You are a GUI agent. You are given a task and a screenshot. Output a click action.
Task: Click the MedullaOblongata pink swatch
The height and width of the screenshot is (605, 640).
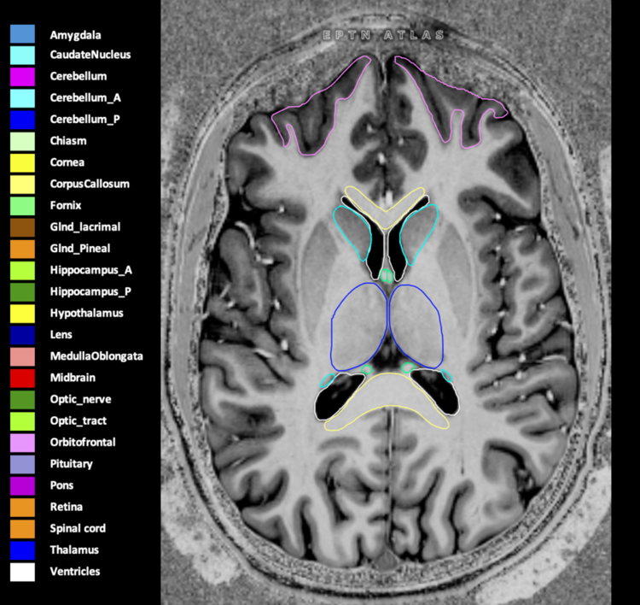[22, 356]
